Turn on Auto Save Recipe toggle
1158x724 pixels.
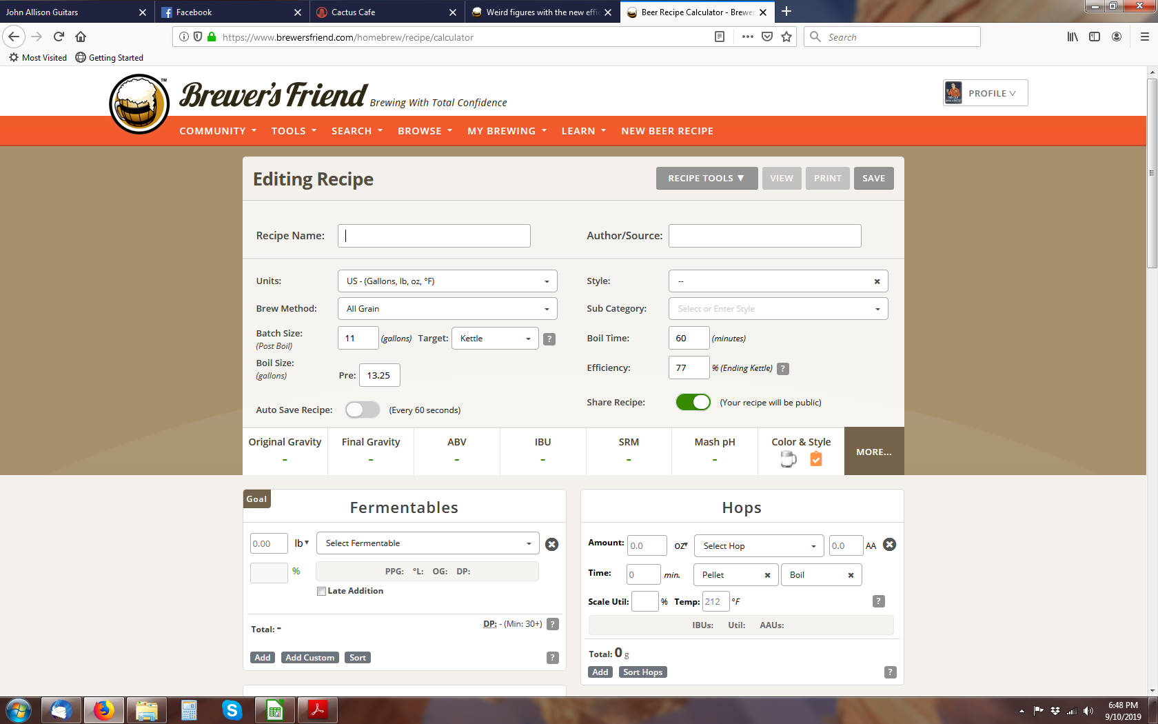(363, 410)
